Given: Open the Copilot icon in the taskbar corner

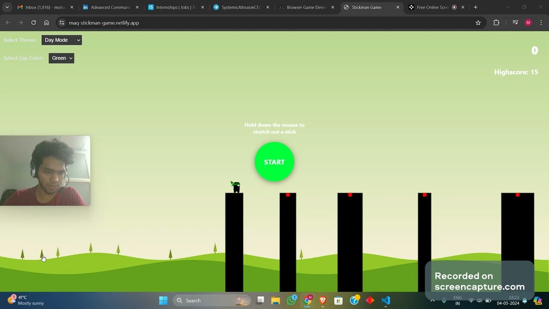Looking at the screenshot, I should (538, 300).
